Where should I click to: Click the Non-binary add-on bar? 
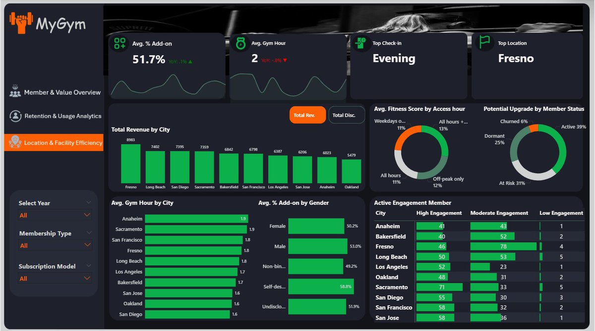click(315, 266)
